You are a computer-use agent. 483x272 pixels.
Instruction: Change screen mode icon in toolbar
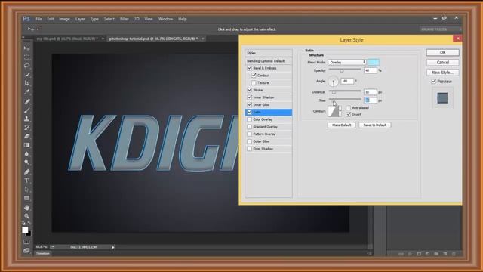[27, 250]
